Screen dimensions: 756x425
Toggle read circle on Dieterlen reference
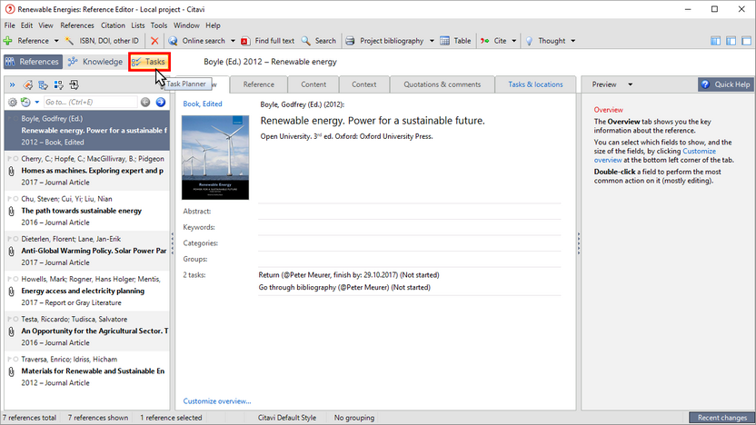(16, 239)
